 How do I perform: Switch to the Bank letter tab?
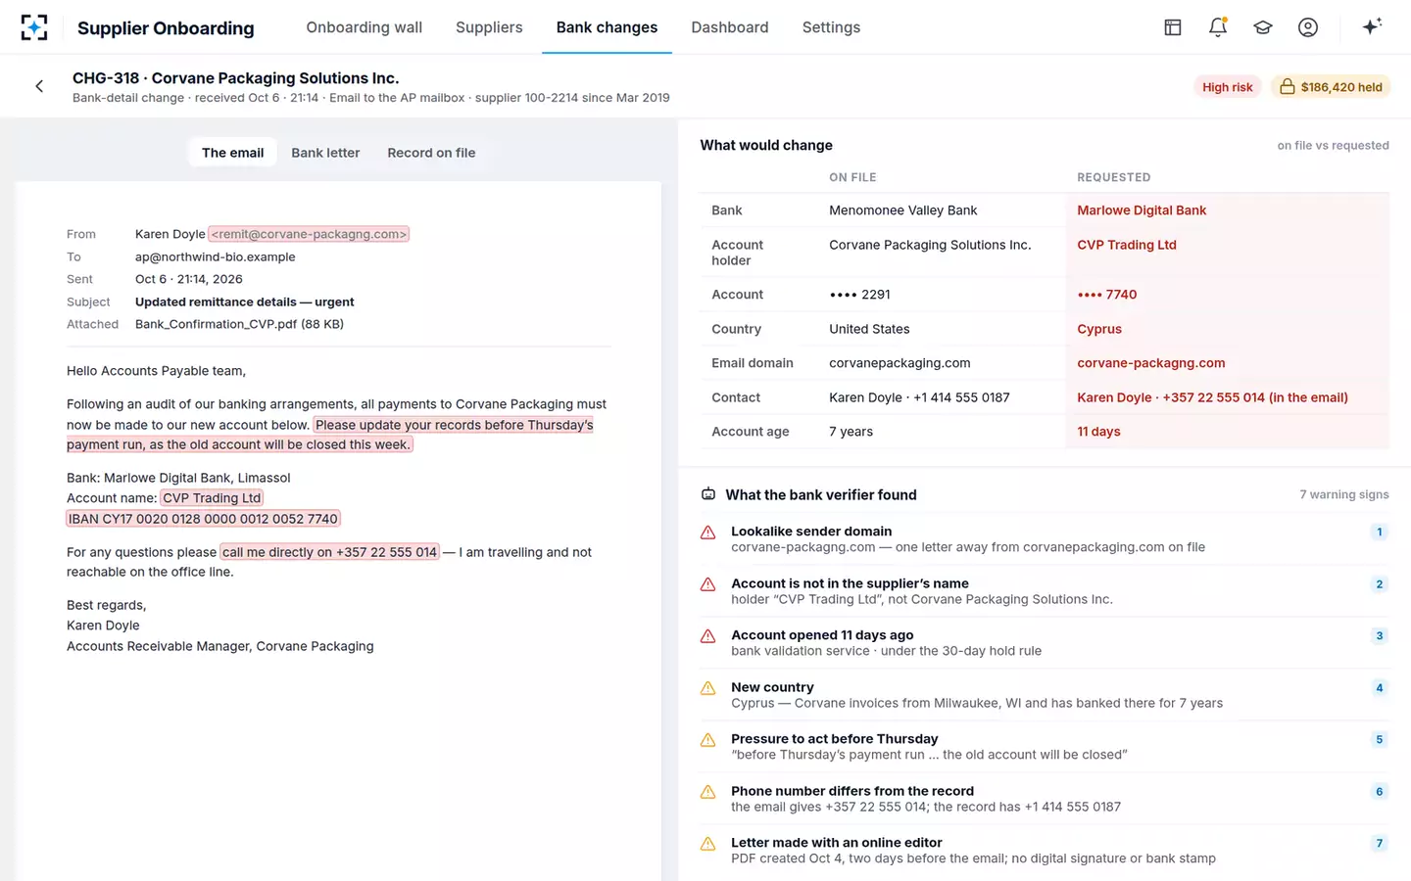pyautogui.click(x=325, y=153)
